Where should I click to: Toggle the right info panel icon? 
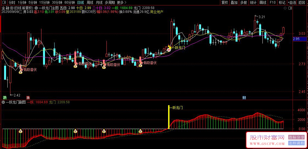pos(290,8)
